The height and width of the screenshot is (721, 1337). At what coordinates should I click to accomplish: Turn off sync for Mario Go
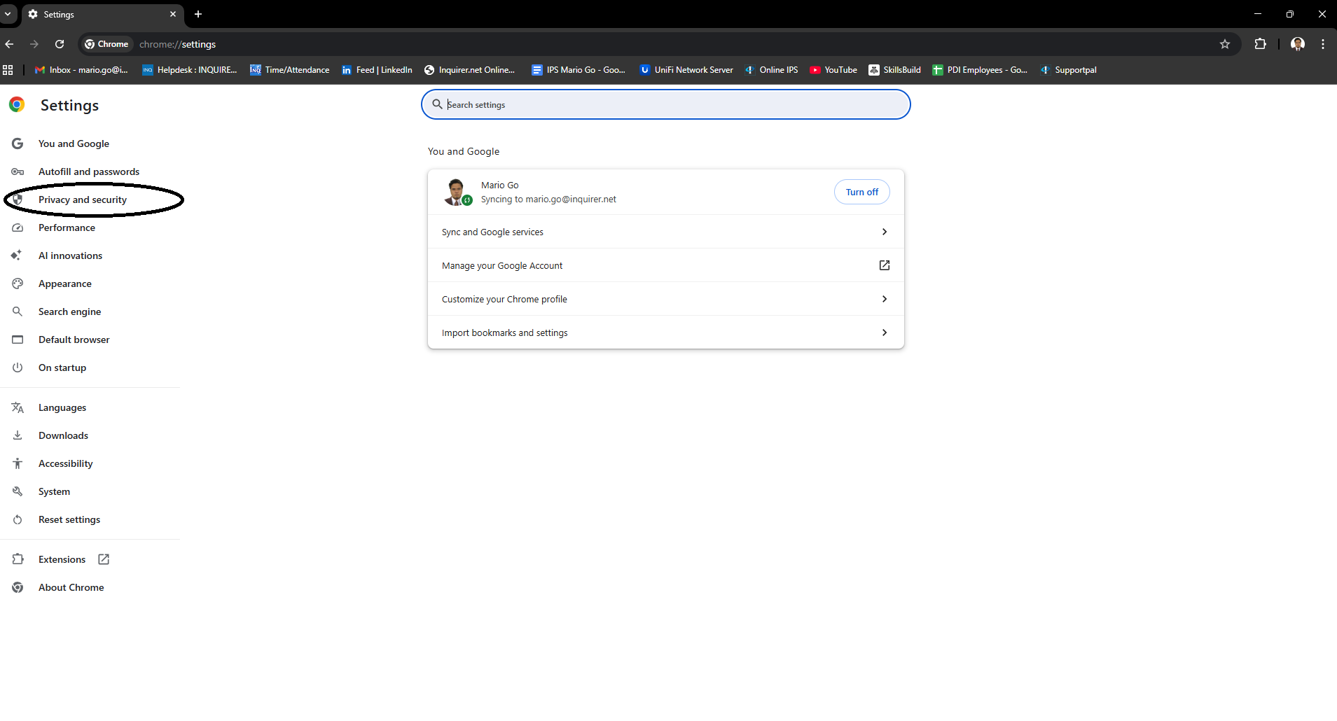pos(861,192)
